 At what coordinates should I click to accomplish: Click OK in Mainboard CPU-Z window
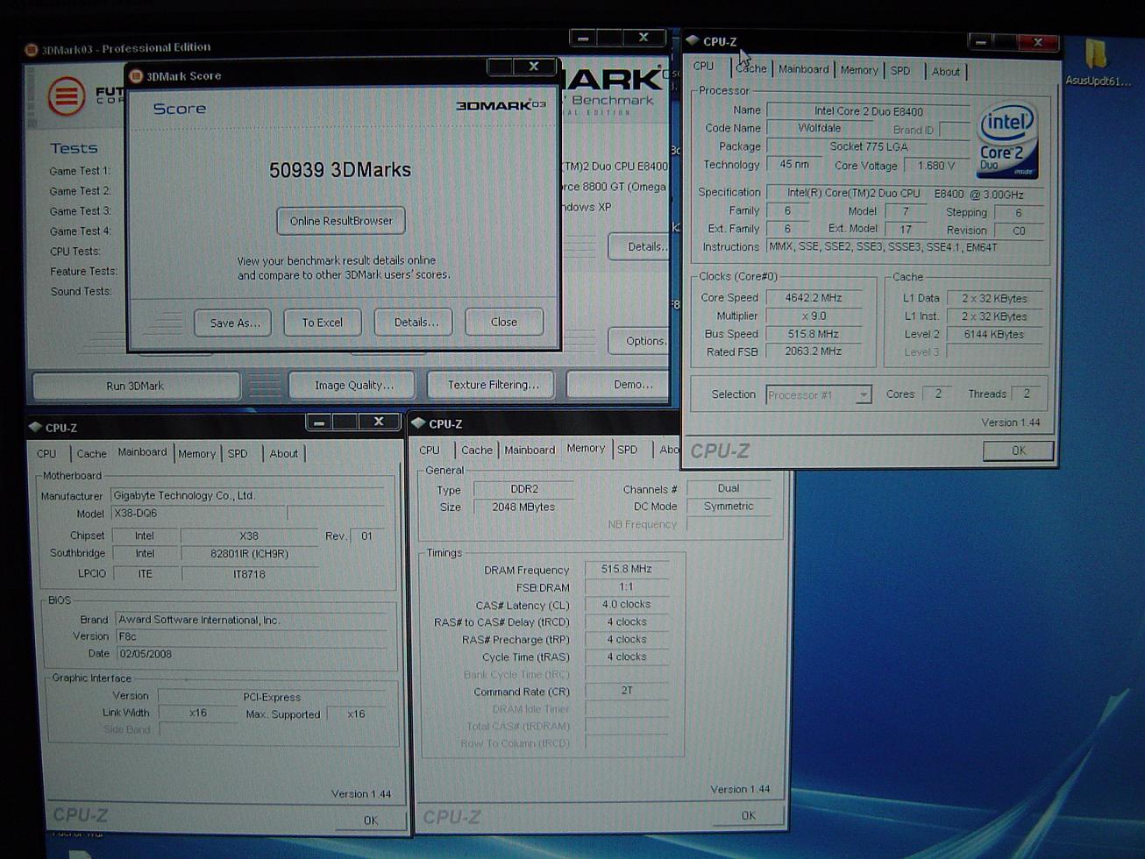click(x=371, y=820)
